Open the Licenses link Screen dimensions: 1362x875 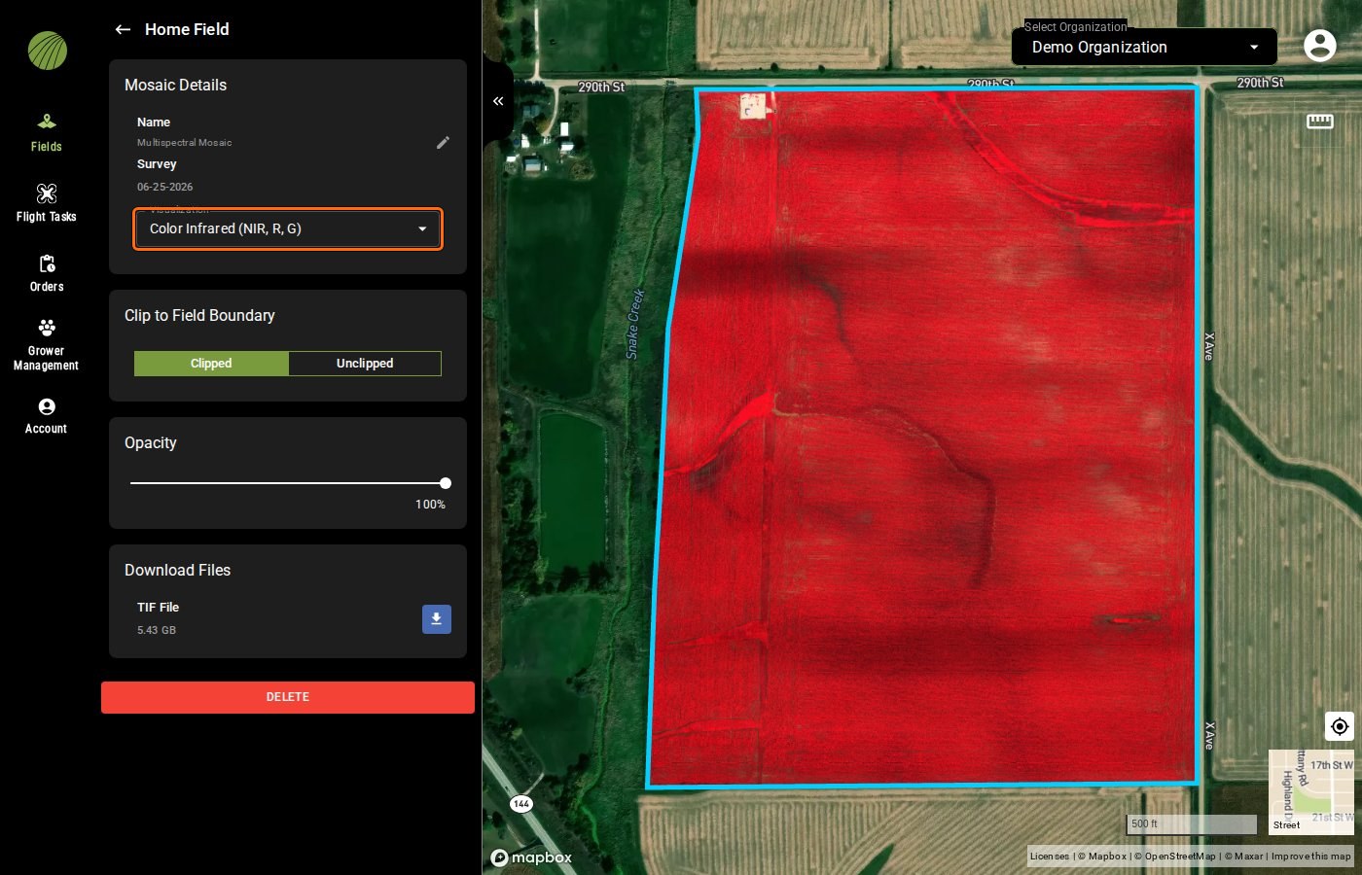point(1050,857)
